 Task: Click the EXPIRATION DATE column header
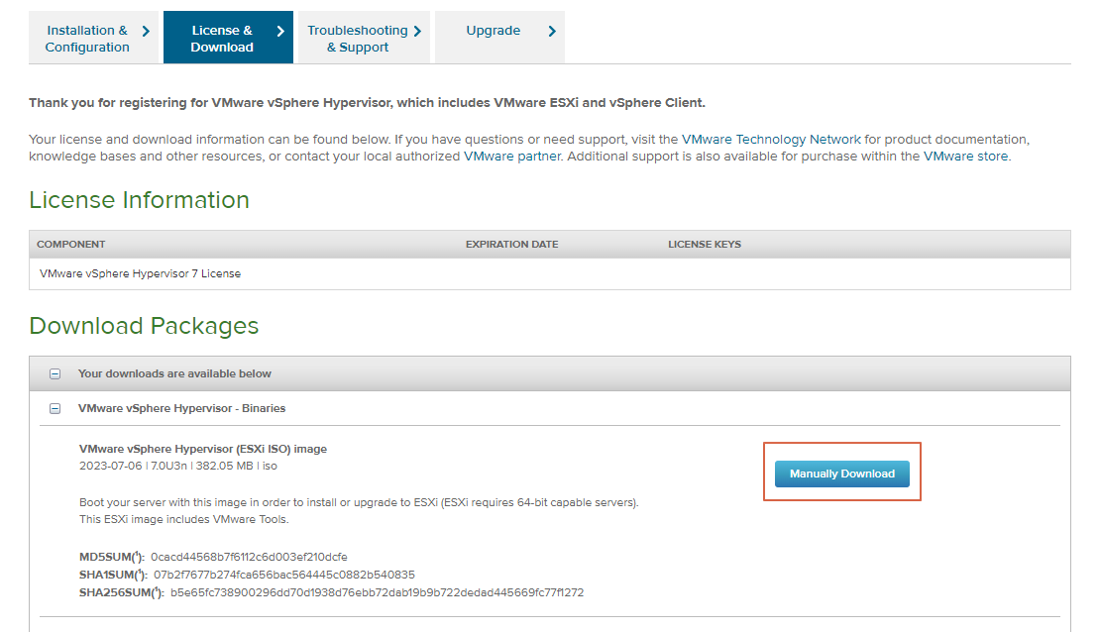pos(512,244)
